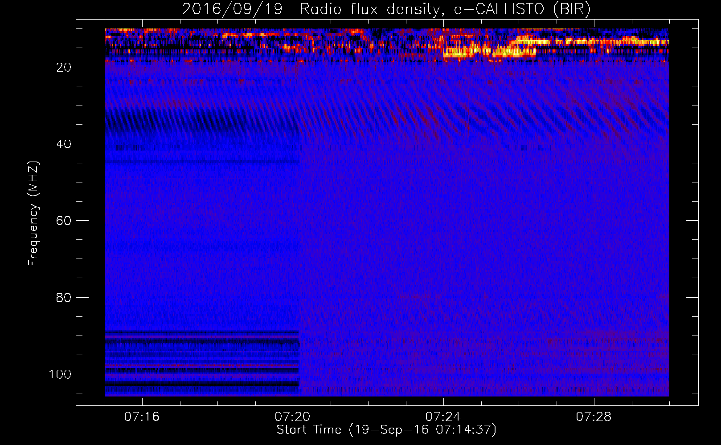Click the 07:28 time tick label
721x445 pixels.
coord(594,417)
